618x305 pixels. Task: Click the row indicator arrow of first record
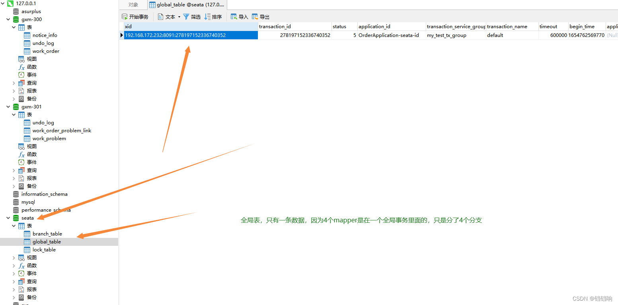(121, 35)
